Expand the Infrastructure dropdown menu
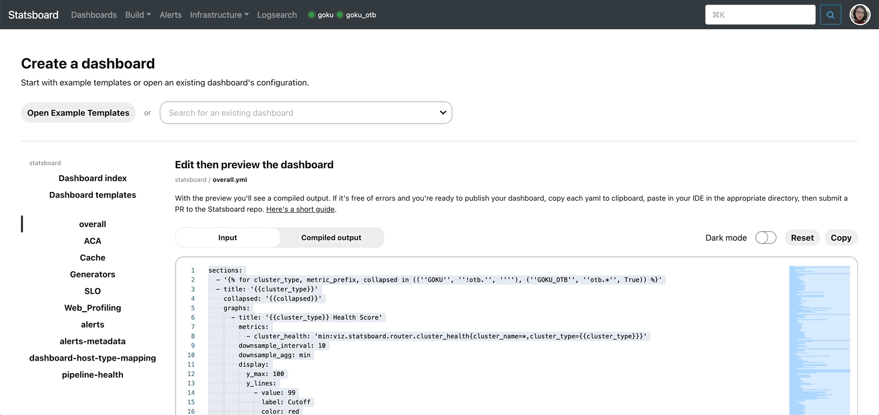The height and width of the screenshot is (415, 879). coord(219,15)
